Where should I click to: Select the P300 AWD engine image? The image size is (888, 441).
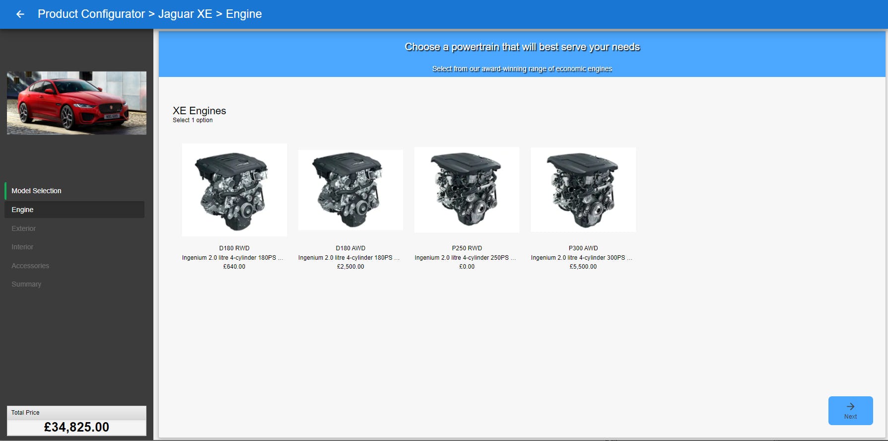(x=583, y=190)
